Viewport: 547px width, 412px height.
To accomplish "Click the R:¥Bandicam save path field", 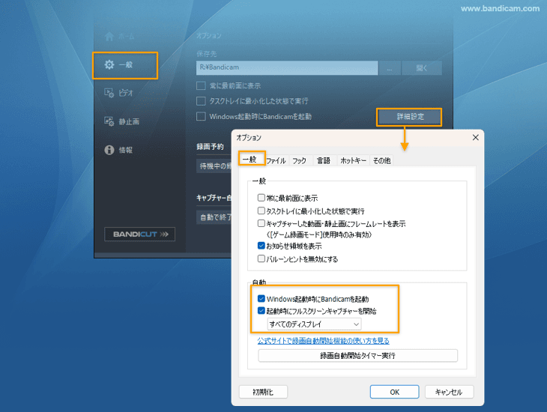I will click(287, 68).
